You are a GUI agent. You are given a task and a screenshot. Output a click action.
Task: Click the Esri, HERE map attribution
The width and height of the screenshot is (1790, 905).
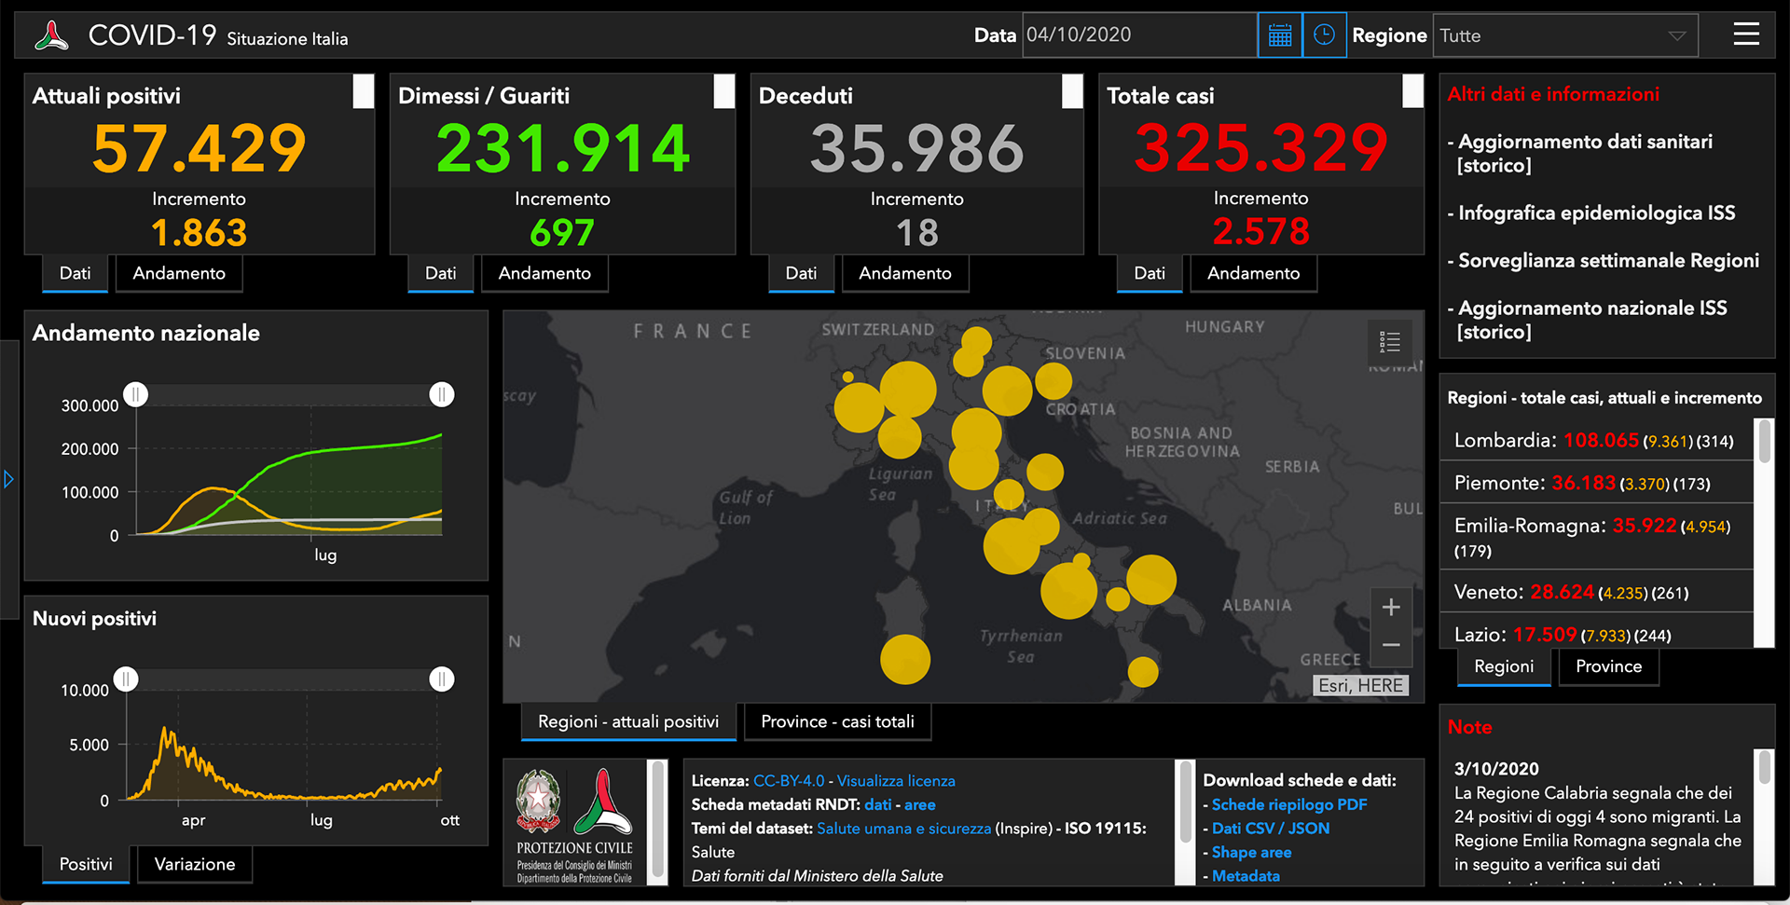click(1361, 685)
